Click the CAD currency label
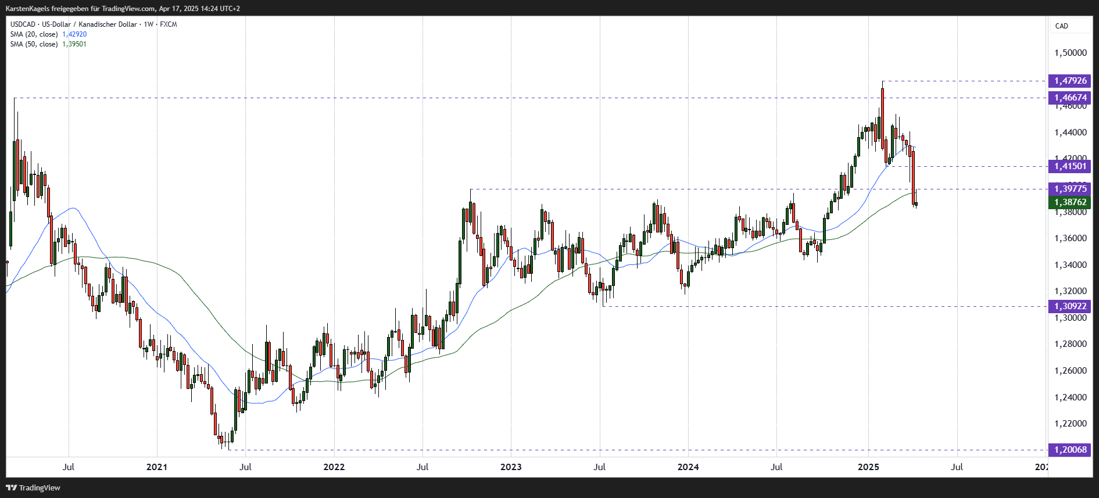 (1062, 26)
